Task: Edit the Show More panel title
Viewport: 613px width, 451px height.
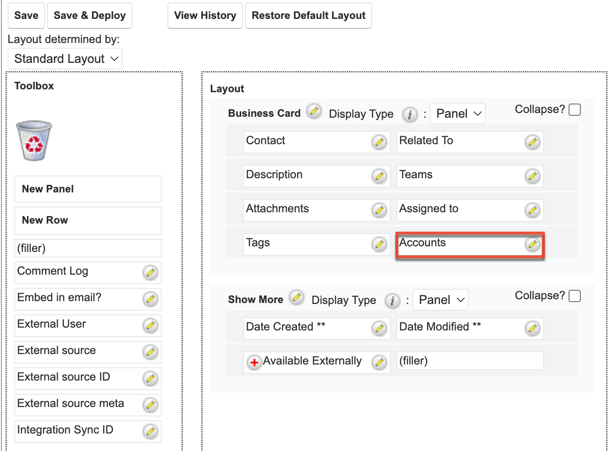Action: 297,297
